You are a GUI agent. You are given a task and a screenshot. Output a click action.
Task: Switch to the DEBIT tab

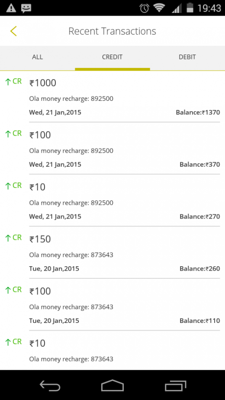point(187,57)
